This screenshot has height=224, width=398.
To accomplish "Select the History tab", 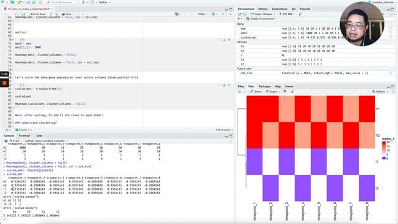I will (262, 9).
